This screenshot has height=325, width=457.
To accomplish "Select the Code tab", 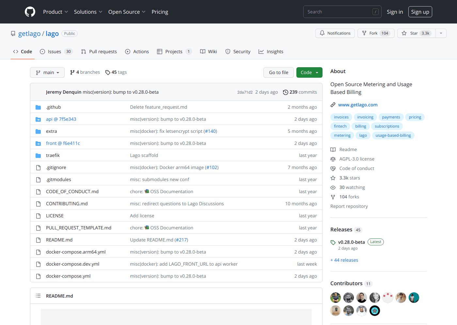I will pos(23,52).
